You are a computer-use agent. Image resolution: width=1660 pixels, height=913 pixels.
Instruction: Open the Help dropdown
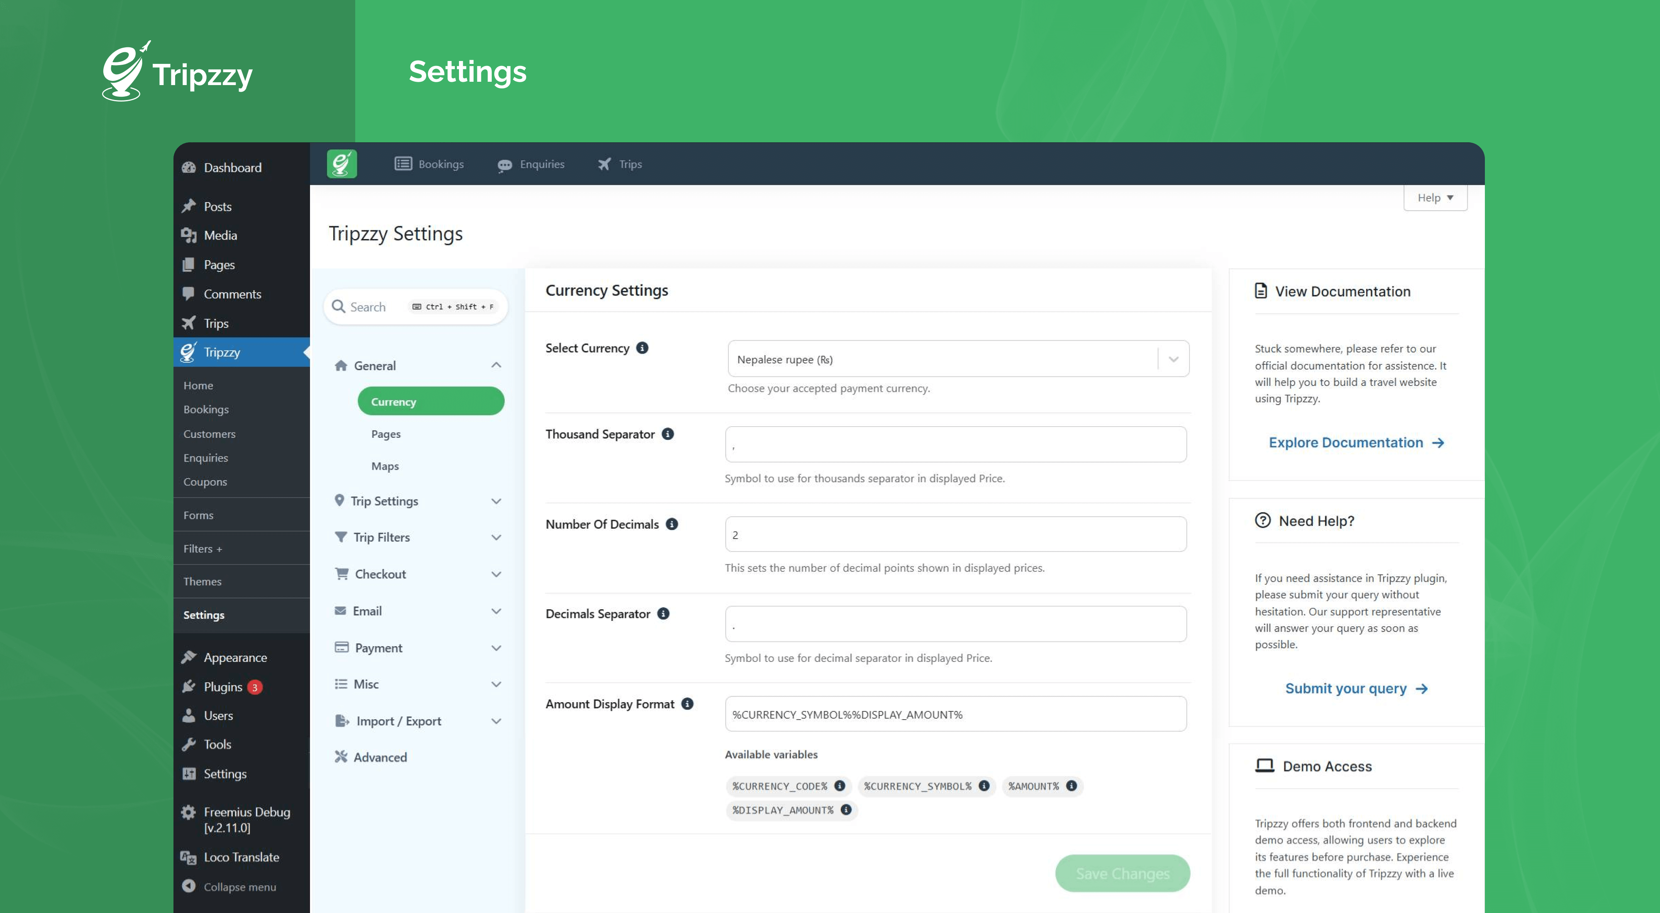tap(1435, 197)
